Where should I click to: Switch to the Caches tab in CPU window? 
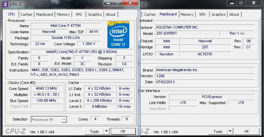[26, 14]
